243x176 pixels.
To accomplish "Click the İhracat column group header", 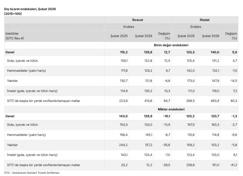I will click(137, 20).
